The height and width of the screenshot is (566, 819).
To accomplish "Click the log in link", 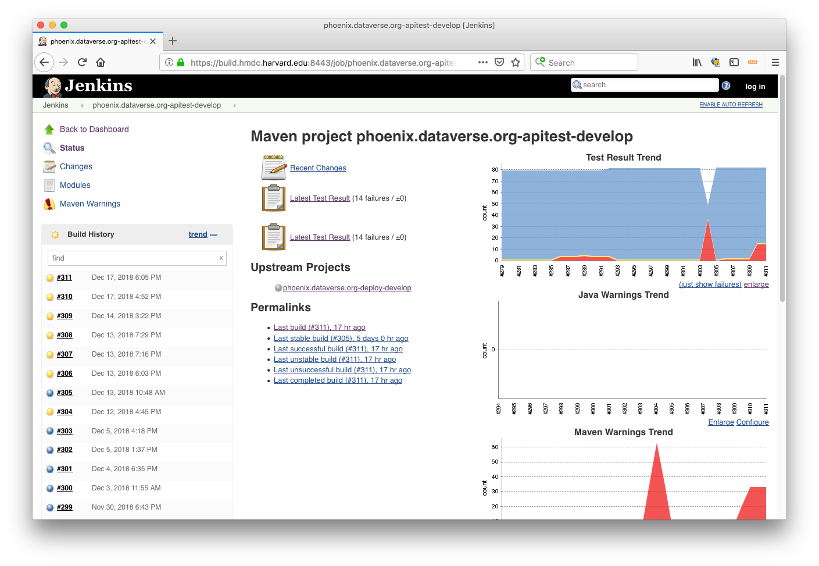I will point(755,86).
